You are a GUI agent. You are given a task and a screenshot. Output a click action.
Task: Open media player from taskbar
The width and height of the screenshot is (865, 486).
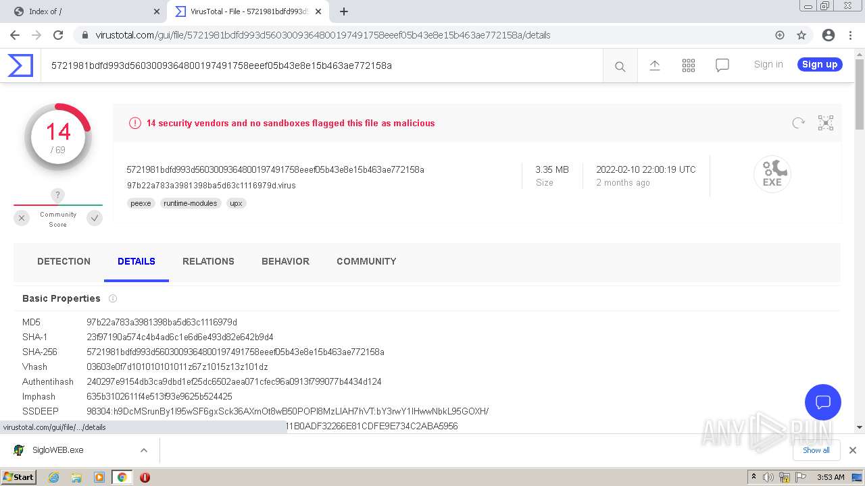tap(99, 477)
